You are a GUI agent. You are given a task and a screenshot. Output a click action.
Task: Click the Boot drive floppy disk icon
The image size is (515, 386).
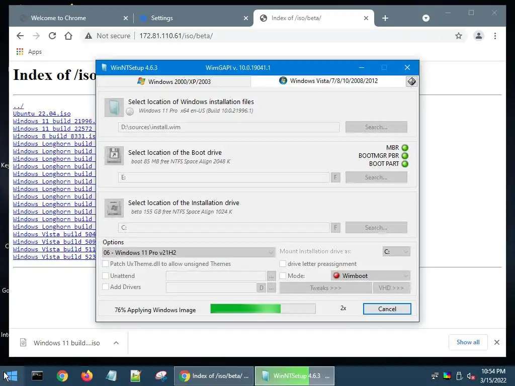pos(114,156)
